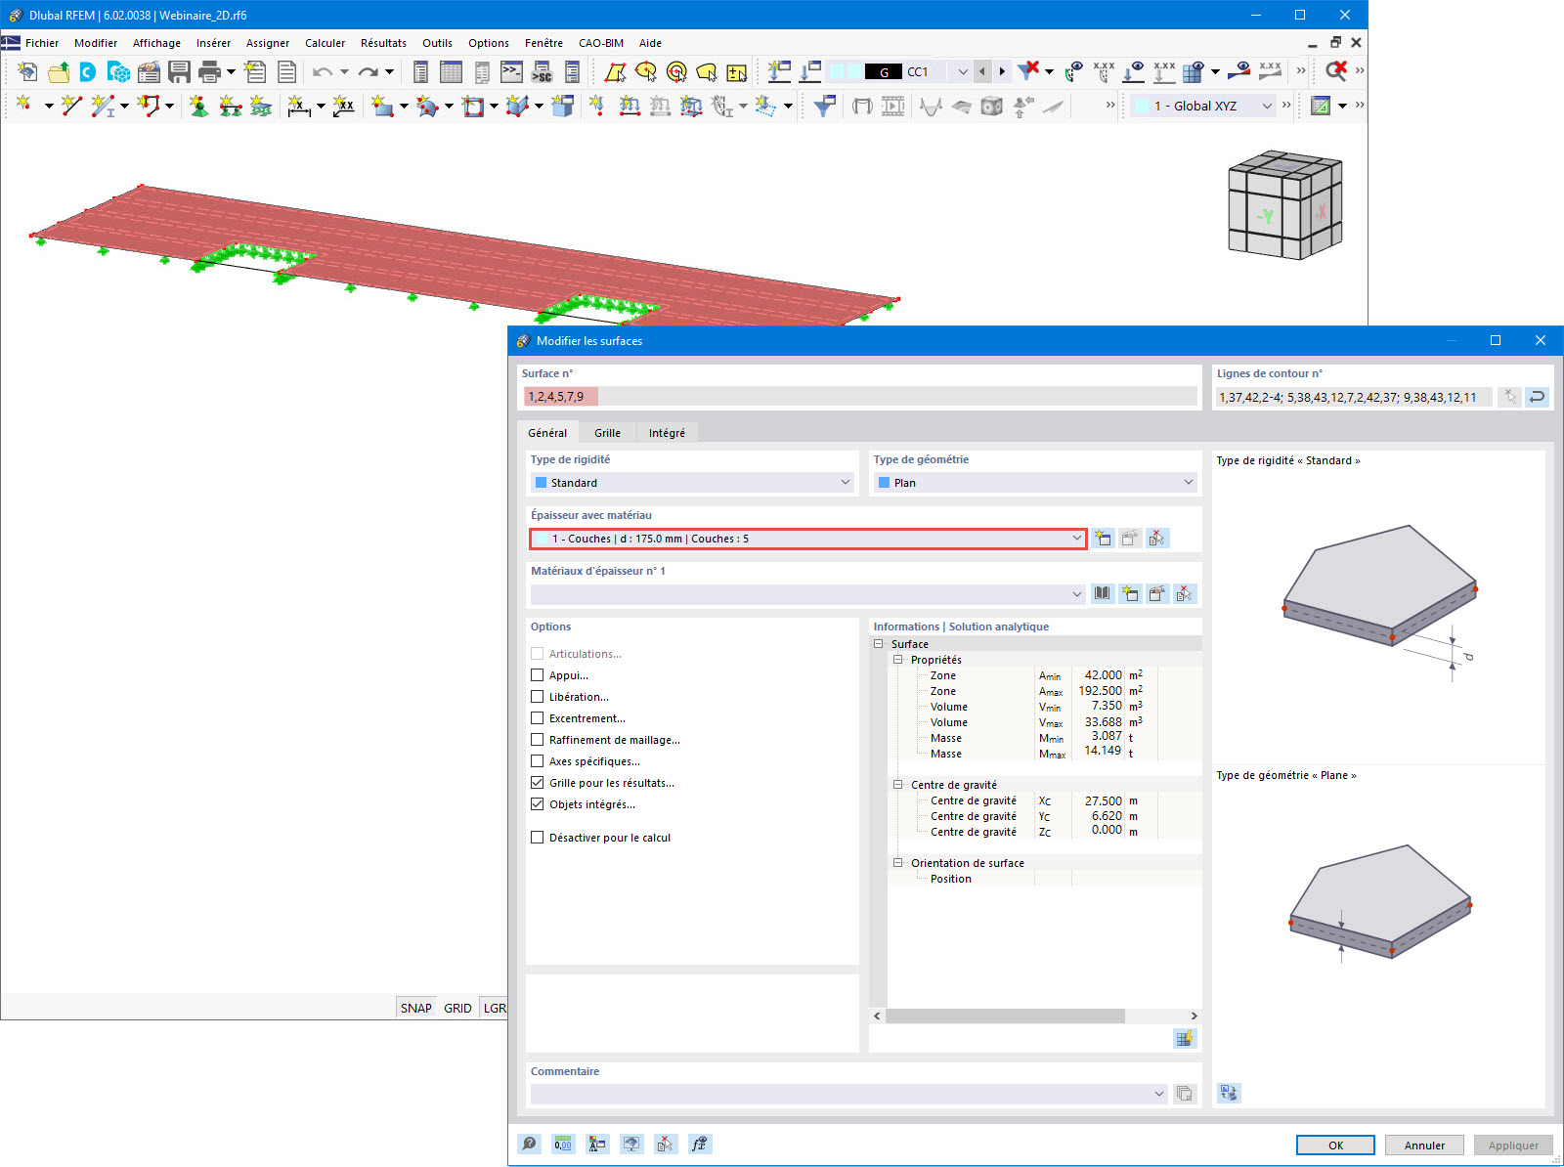The image size is (1564, 1167).
Task: Click the Lignes de contour n° field
Action: (x=1354, y=397)
